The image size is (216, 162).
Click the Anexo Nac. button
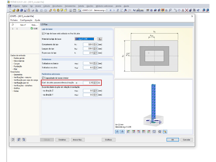click(78, 140)
